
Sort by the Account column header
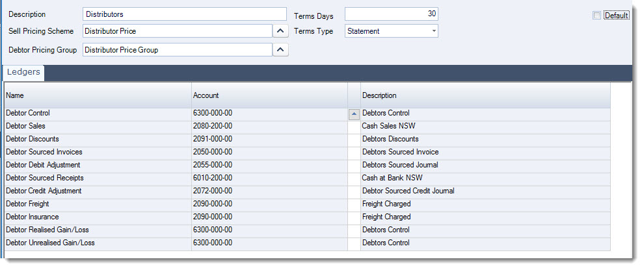(269, 95)
